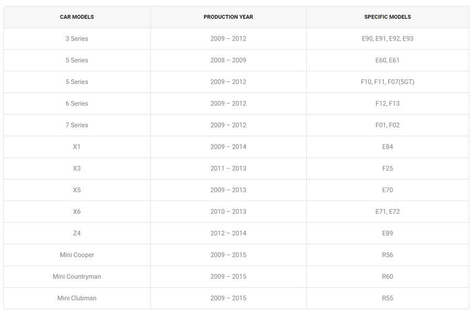Select F10, F11, F07(5GT) cell
The height and width of the screenshot is (315, 472).
coord(388,82)
